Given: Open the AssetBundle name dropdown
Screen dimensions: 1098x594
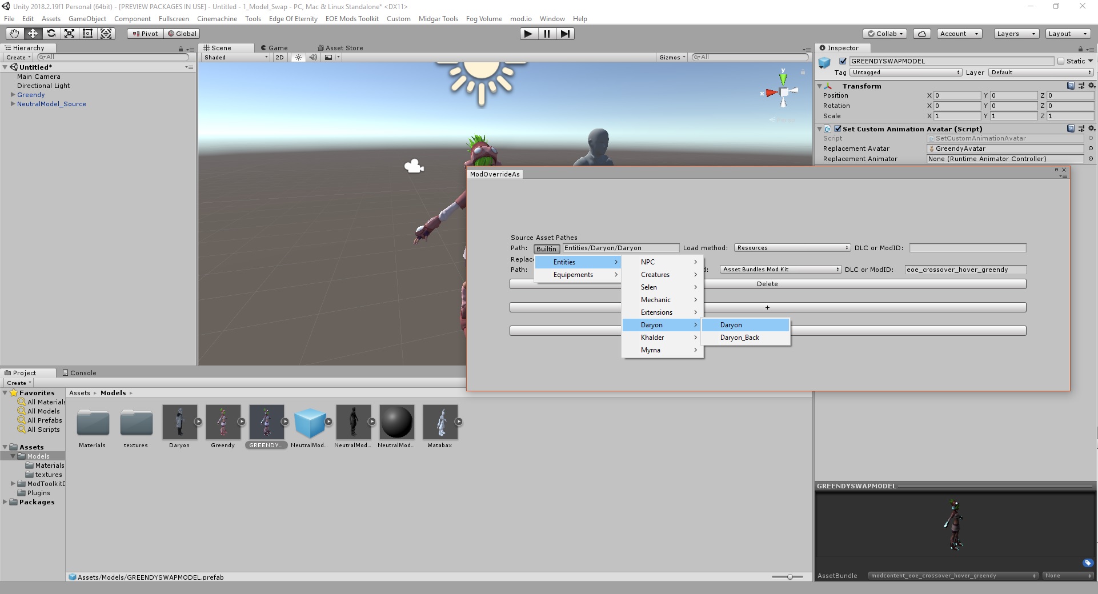Looking at the screenshot, I should point(952,576).
